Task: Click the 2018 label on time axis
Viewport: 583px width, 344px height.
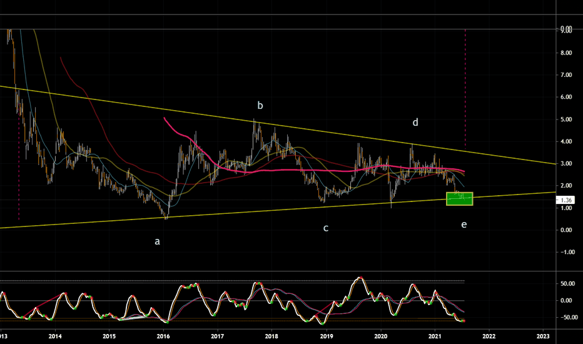Action: pyautogui.click(x=271, y=336)
